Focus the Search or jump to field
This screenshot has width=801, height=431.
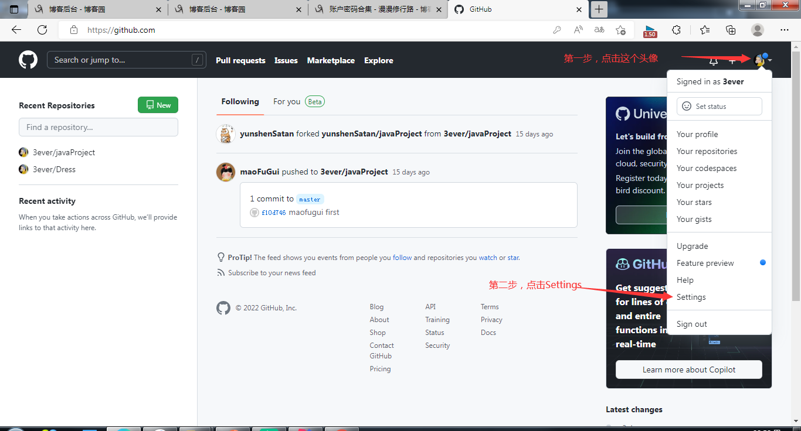point(127,60)
